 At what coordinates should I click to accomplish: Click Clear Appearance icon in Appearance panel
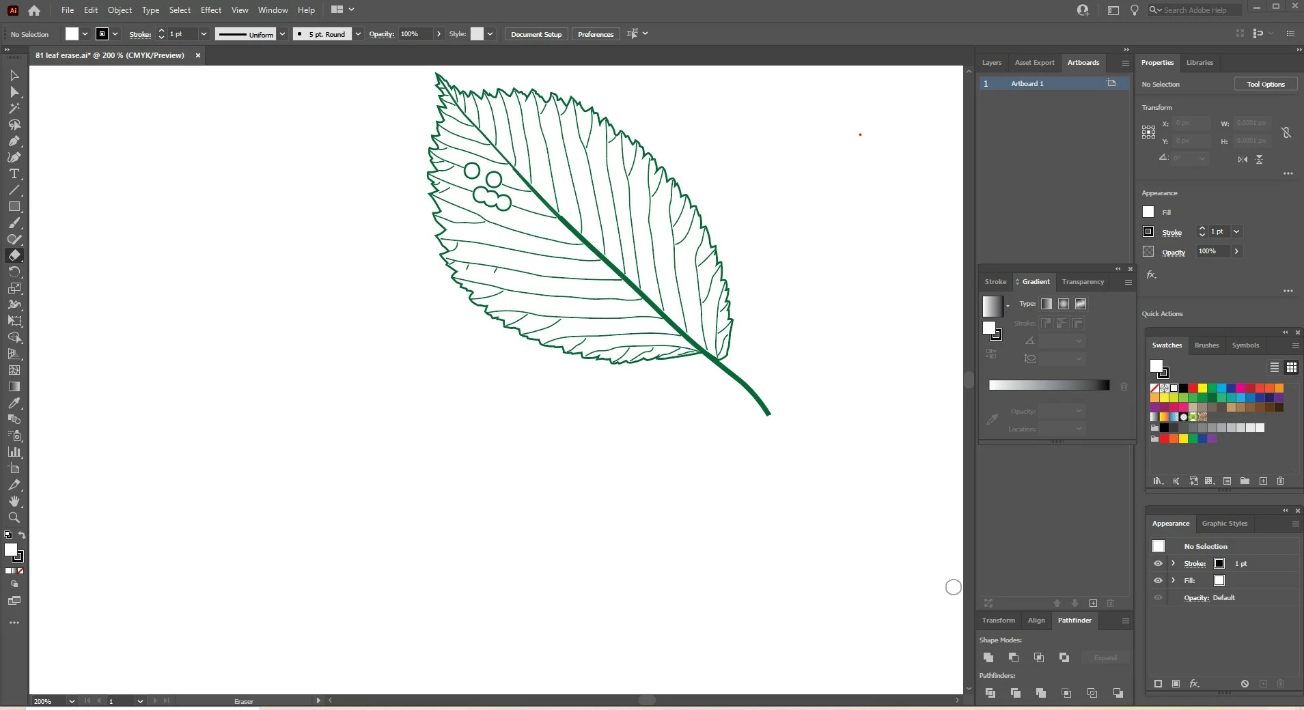pos(1245,683)
